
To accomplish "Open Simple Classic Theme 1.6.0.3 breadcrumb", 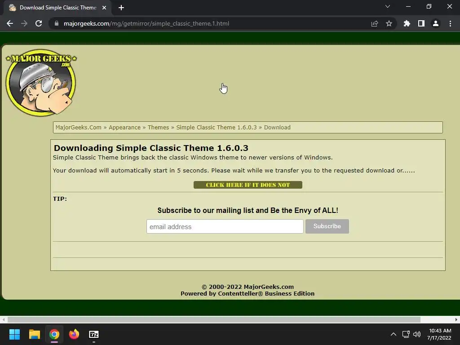I will point(216,127).
